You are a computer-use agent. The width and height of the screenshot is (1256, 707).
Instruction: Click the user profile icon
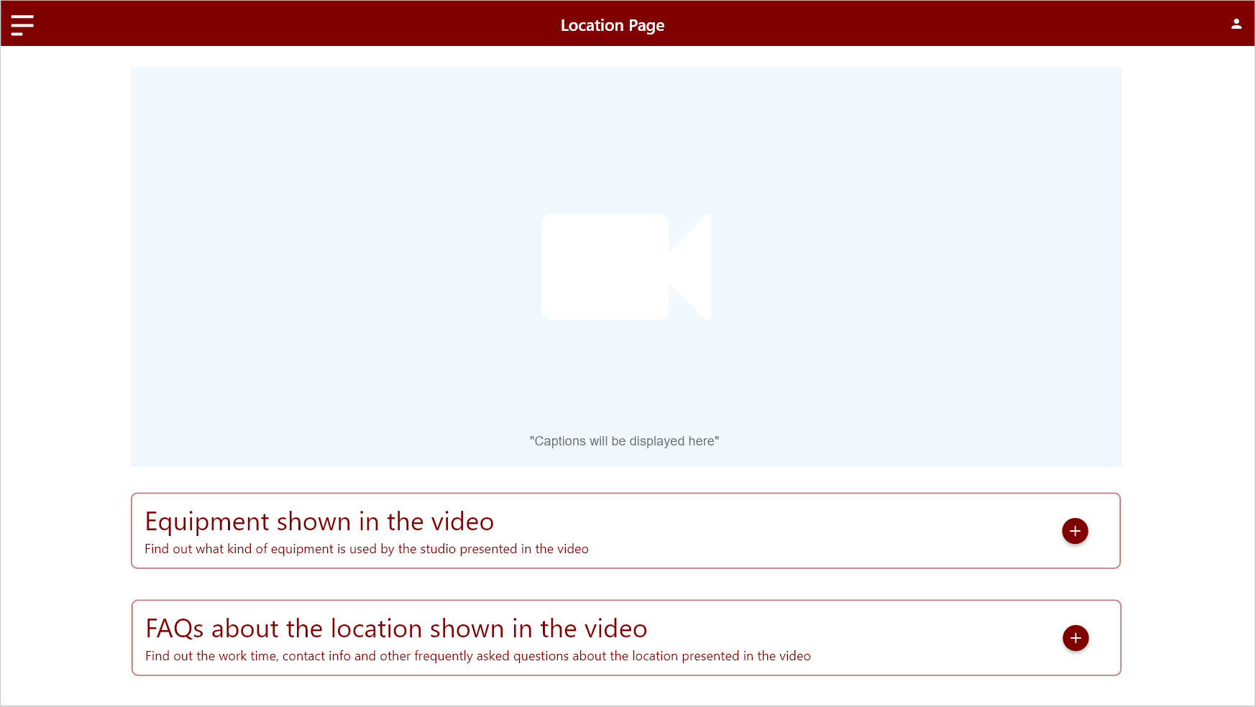point(1236,24)
